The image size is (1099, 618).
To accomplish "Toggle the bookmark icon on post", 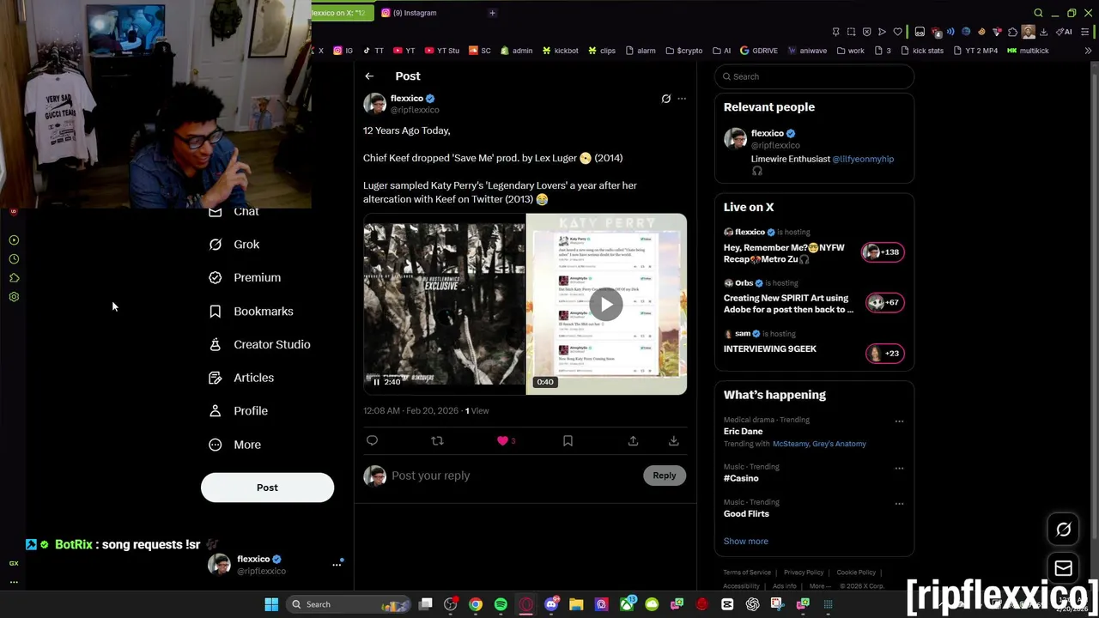I will click(568, 440).
